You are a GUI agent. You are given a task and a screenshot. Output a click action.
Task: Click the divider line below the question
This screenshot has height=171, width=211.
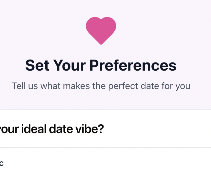click(x=105, y=148)
